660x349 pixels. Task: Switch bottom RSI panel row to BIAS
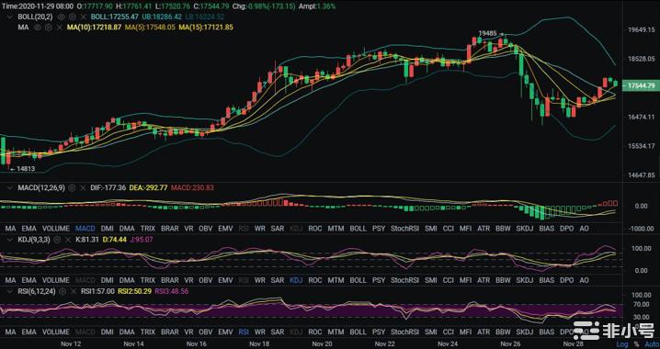coord(547,332)
